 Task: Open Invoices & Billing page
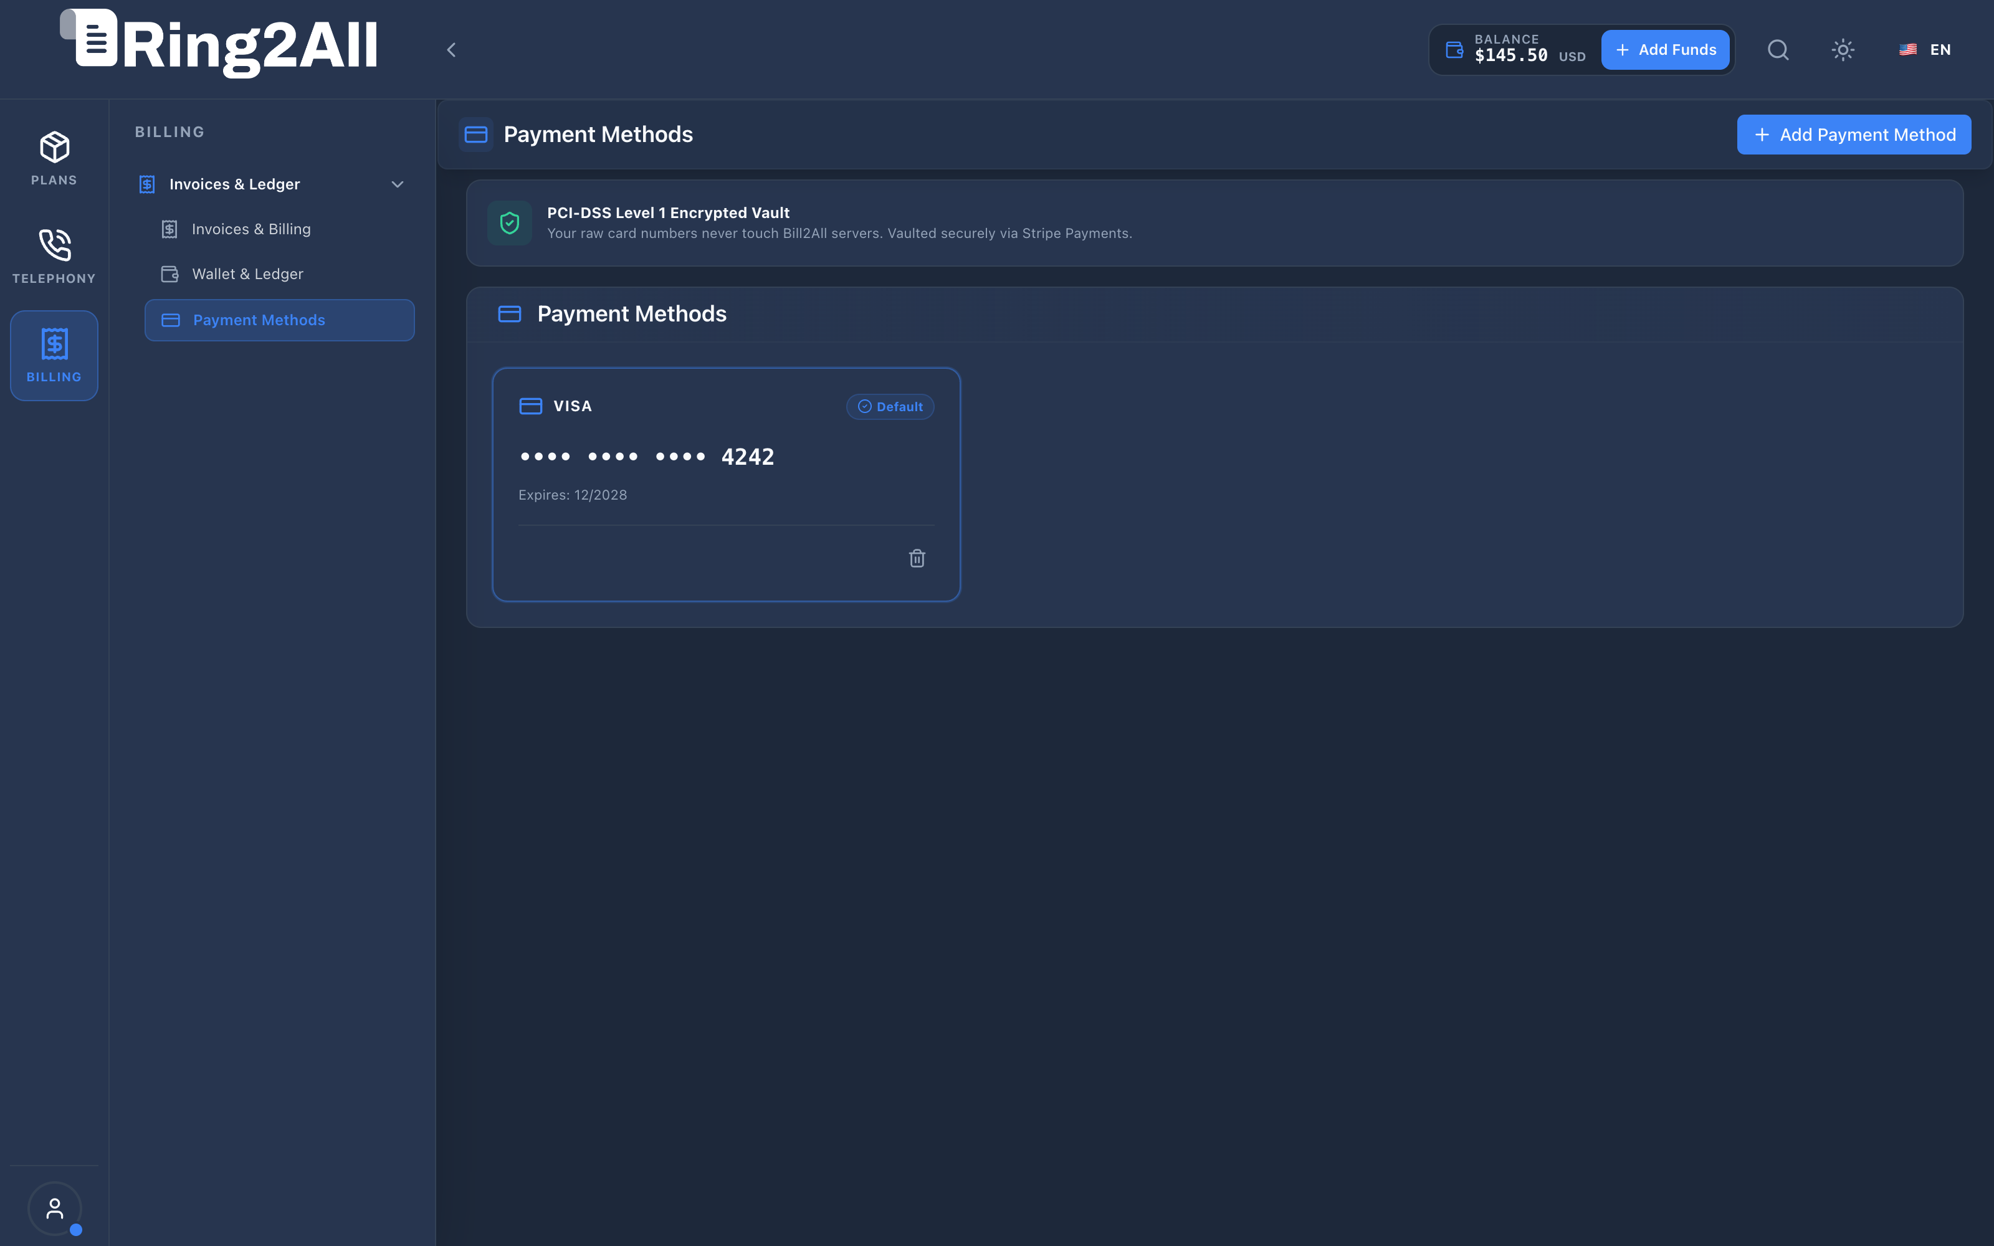(280, 229)
